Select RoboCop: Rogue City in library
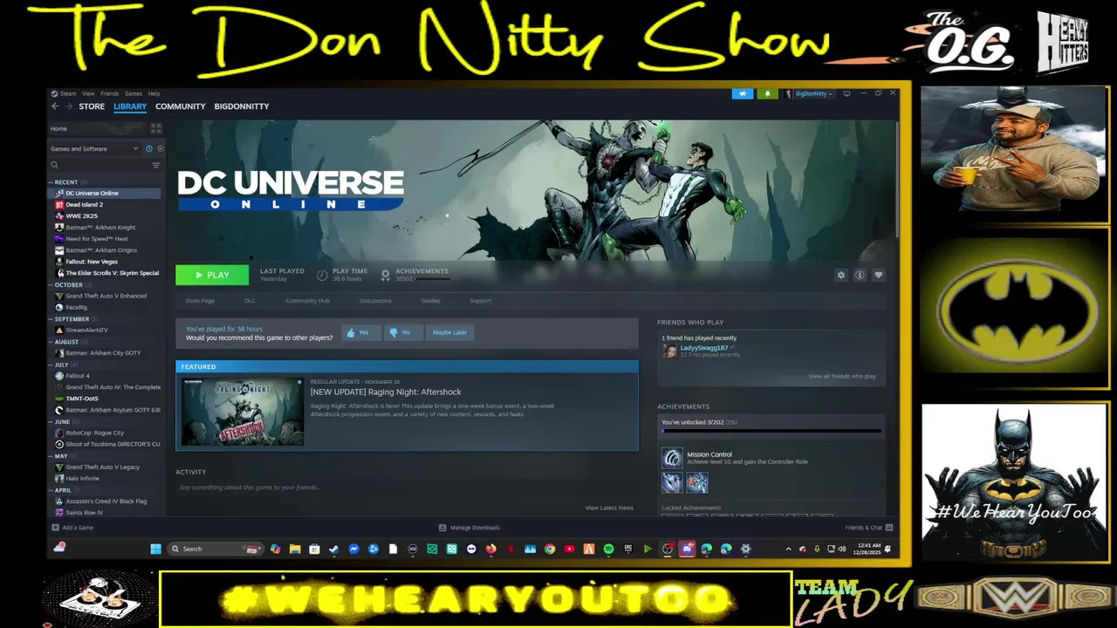Screen dimensions: 1117x628 pyautogui.click(x=94, y=433)
